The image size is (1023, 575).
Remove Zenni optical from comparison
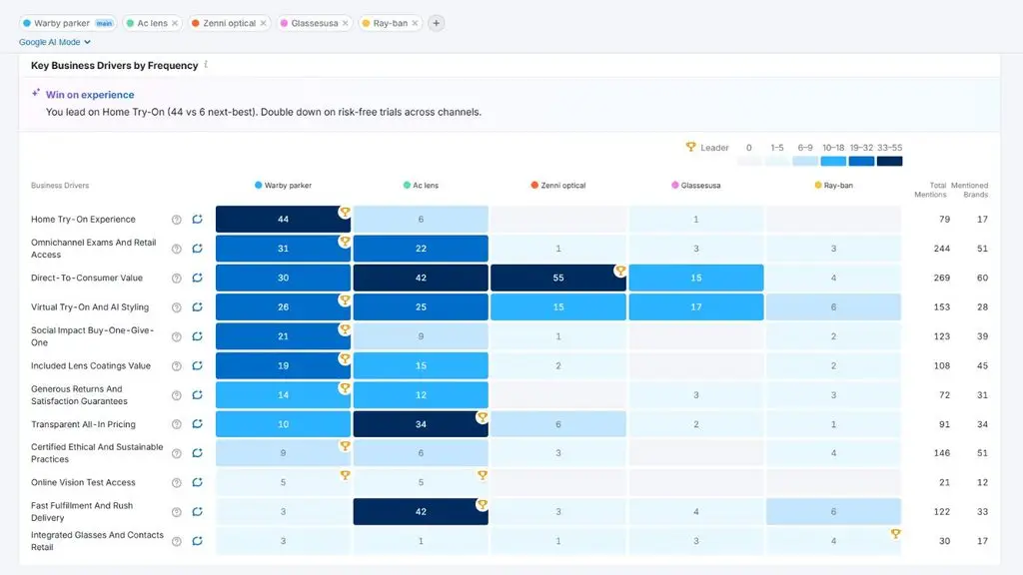(x=263, y=24)
